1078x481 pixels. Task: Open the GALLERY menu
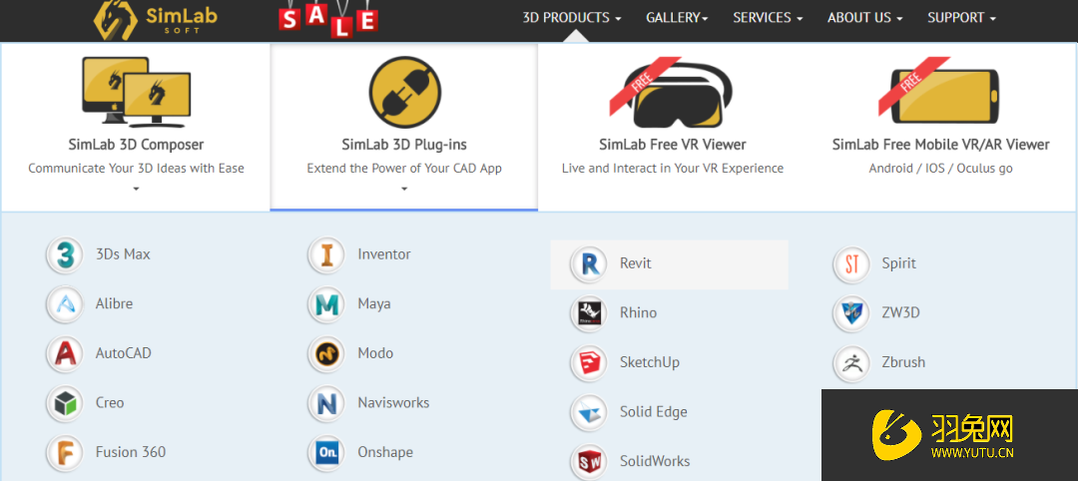tap(677, 18)
